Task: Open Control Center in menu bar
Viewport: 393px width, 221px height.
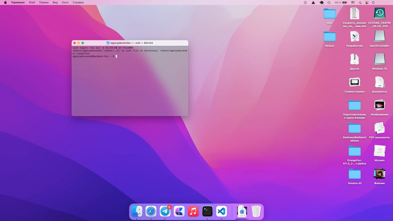Action: pyautogui.click(x=367, y=2)
